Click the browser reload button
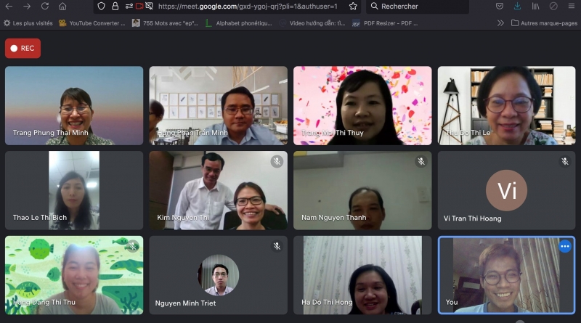The width and height of the screenshot is (581, 323). coord(45,7)
